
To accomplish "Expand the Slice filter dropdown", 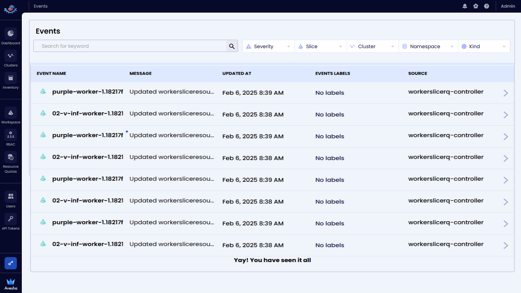I will (x=321, y=46).
